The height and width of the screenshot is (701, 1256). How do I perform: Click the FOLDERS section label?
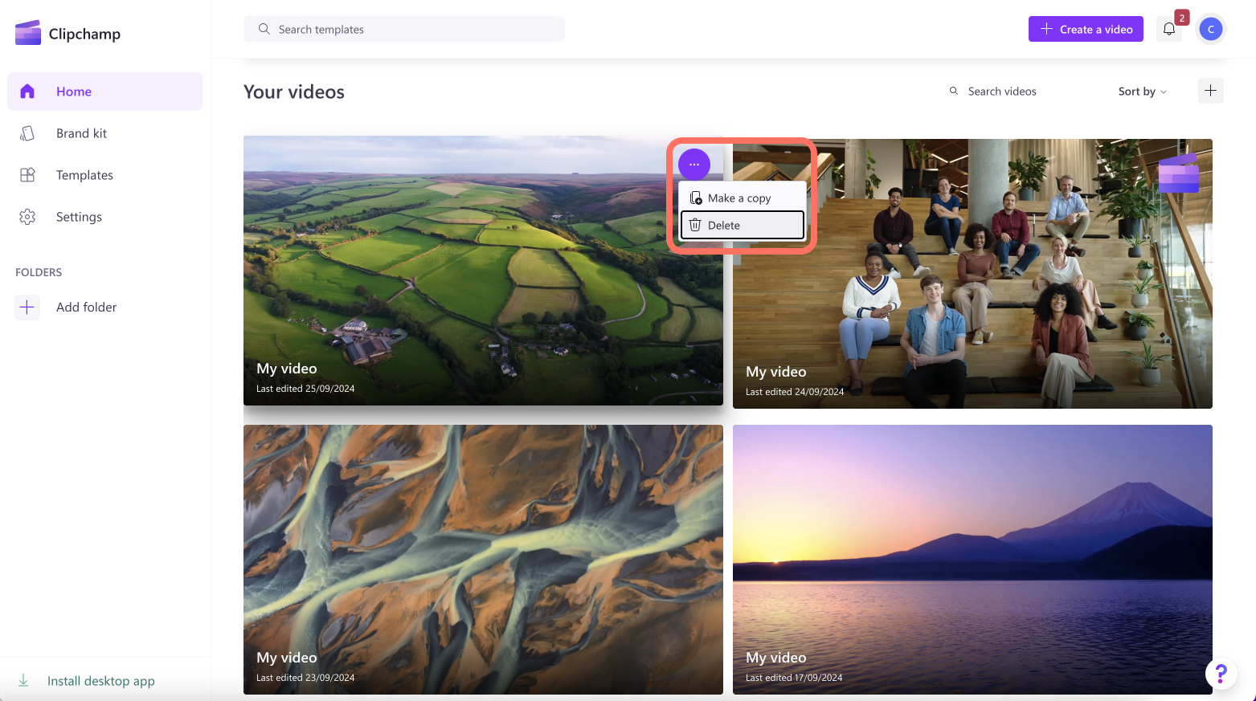click(x=39, y=272)
